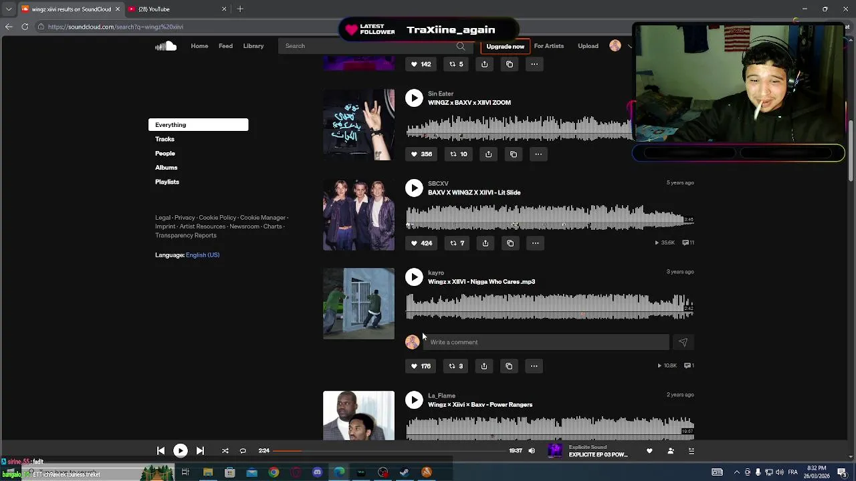Open the Upload page
Image resolution: width=856 pixels, height=481 pixels.
[588, 46]
